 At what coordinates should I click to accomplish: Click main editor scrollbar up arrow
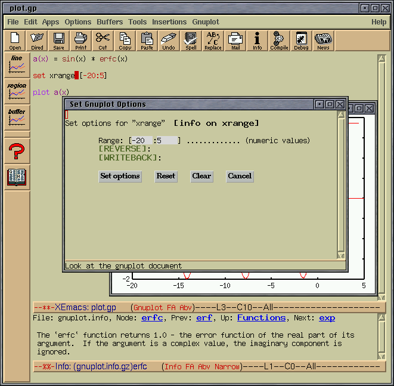point(381,59)
